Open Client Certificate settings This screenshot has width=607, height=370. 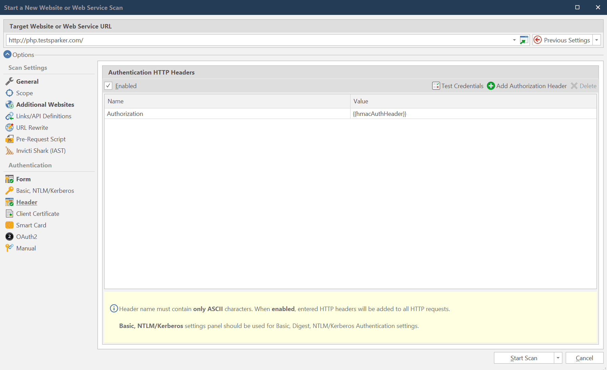tap(37, 213)
